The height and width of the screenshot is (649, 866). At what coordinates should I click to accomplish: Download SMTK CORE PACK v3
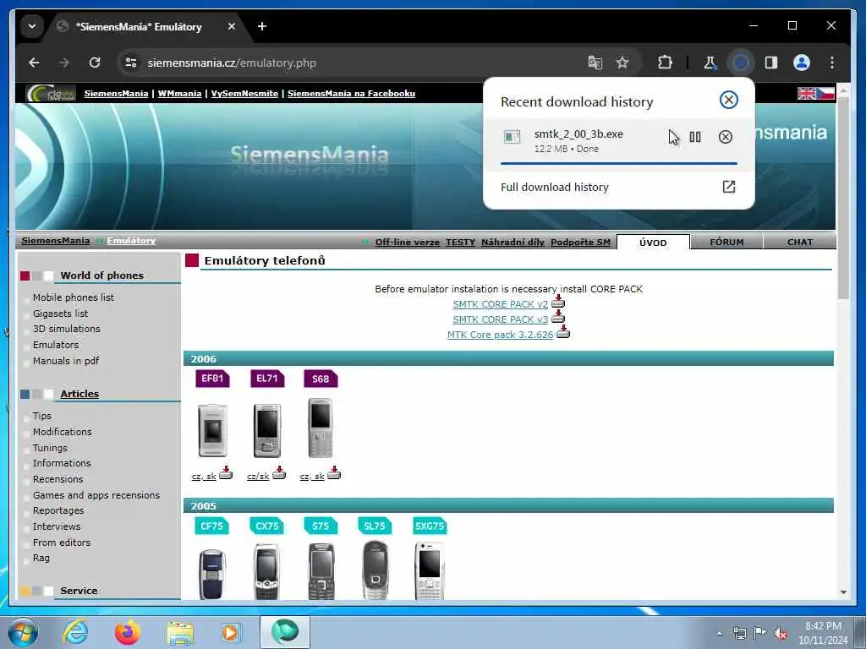[501, 319]
